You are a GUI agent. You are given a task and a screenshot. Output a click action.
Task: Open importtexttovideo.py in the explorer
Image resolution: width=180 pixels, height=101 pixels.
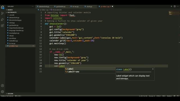click(x=16, y=28)
